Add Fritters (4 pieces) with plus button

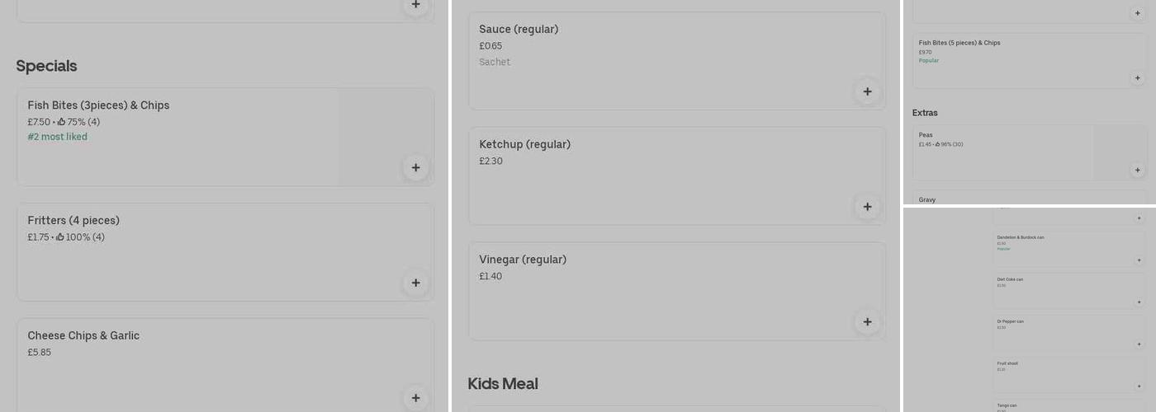tap(415, 283)
